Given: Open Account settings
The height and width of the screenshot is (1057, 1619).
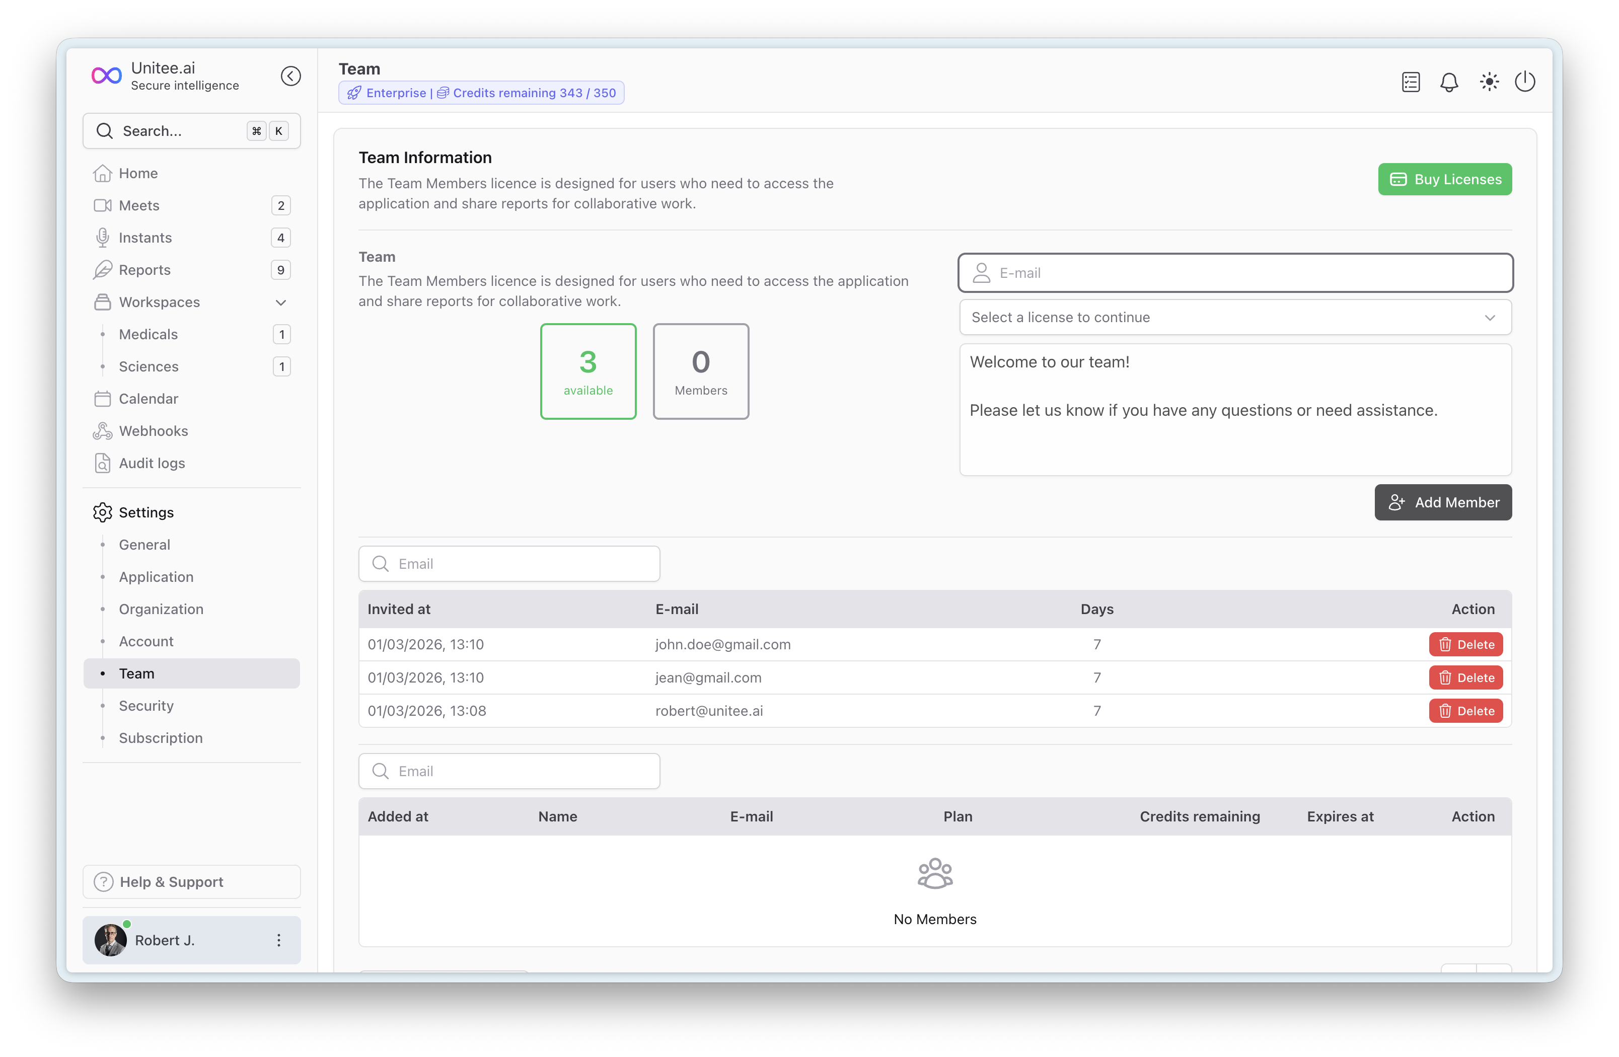Looking at the screenshot, I should point(191,641).
